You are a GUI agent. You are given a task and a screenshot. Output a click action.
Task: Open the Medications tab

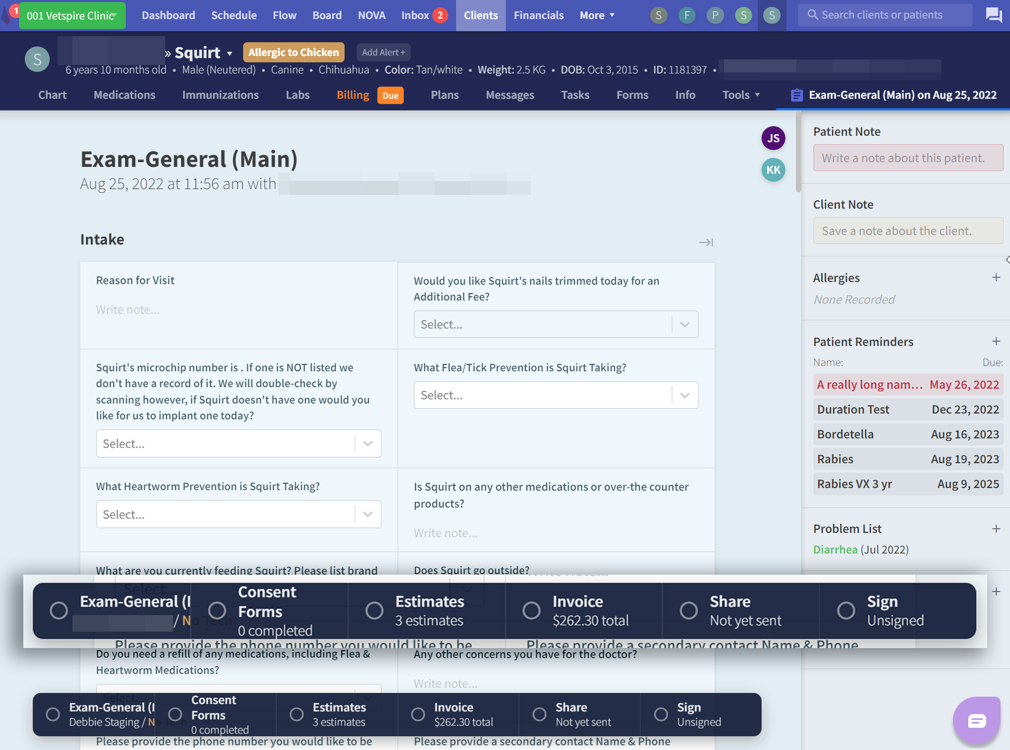(124, 95)
